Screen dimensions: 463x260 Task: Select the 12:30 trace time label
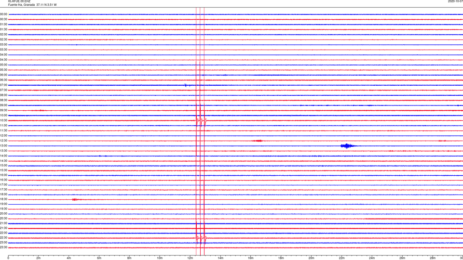click(3, 141)
